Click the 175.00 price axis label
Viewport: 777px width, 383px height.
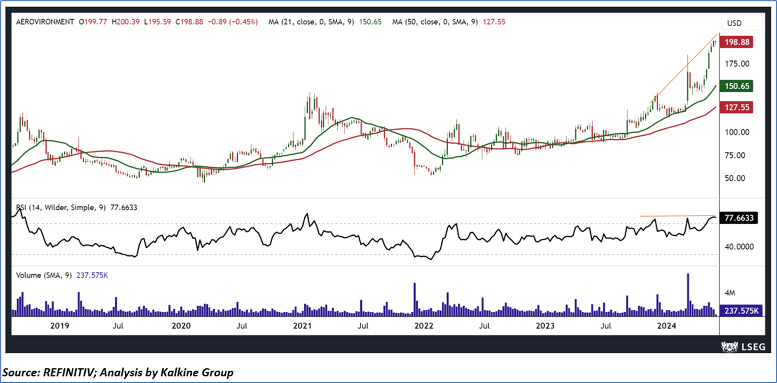click(736, 63)
